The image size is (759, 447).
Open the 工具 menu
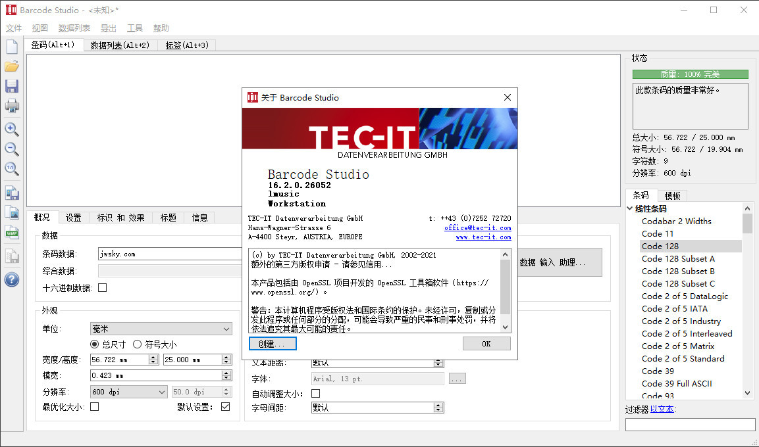134,28
